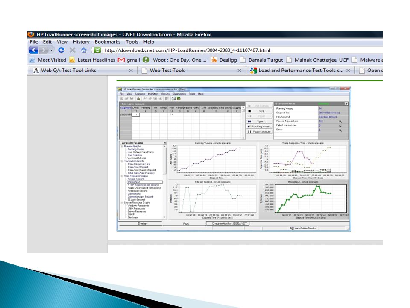Image resolution: width=410 pixels, height=308 pixels.
Task: Click the Firefox Forward arrow button
Action: 44,50
